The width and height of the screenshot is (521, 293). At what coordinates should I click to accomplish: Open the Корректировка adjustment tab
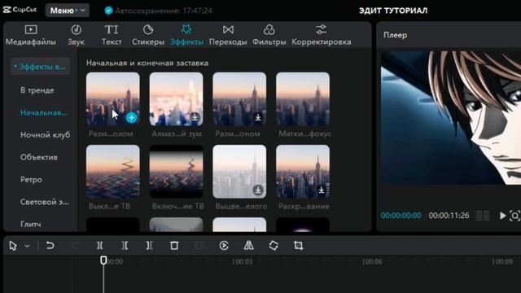click(x=322, y=35)
